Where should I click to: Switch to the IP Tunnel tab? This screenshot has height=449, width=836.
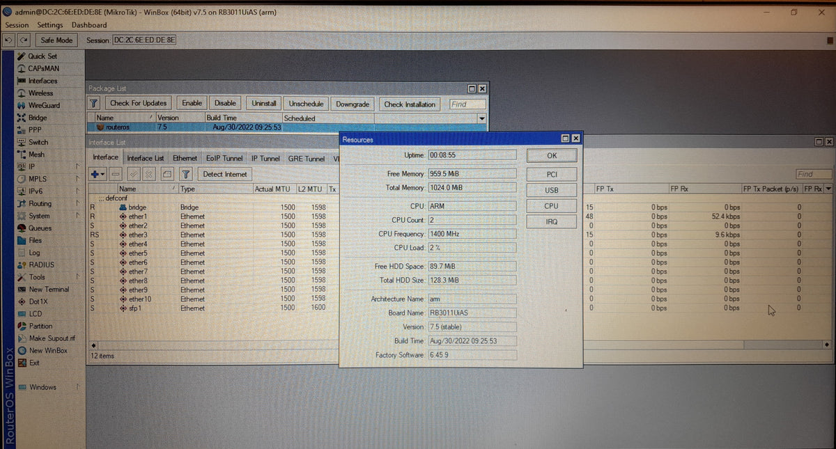click(x=265, y=158)
